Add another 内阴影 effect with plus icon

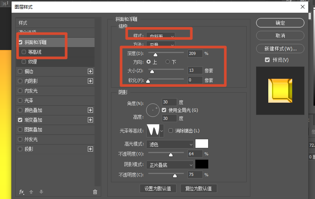point(90,81)
